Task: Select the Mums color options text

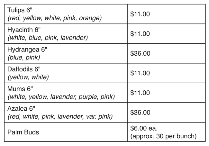Action: (x=61, y=97)
